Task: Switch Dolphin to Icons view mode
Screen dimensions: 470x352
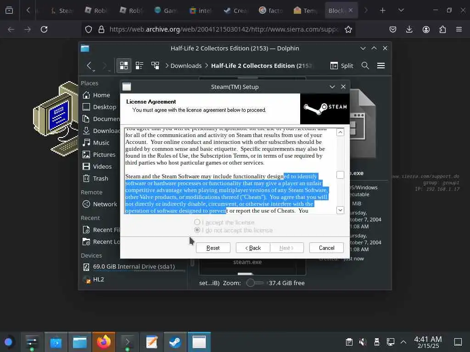Action: click(124, 66)
